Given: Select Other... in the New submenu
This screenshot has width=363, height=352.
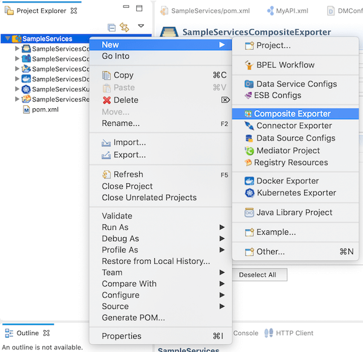Looking at the screenshot, I should click(x=295, y=252).
